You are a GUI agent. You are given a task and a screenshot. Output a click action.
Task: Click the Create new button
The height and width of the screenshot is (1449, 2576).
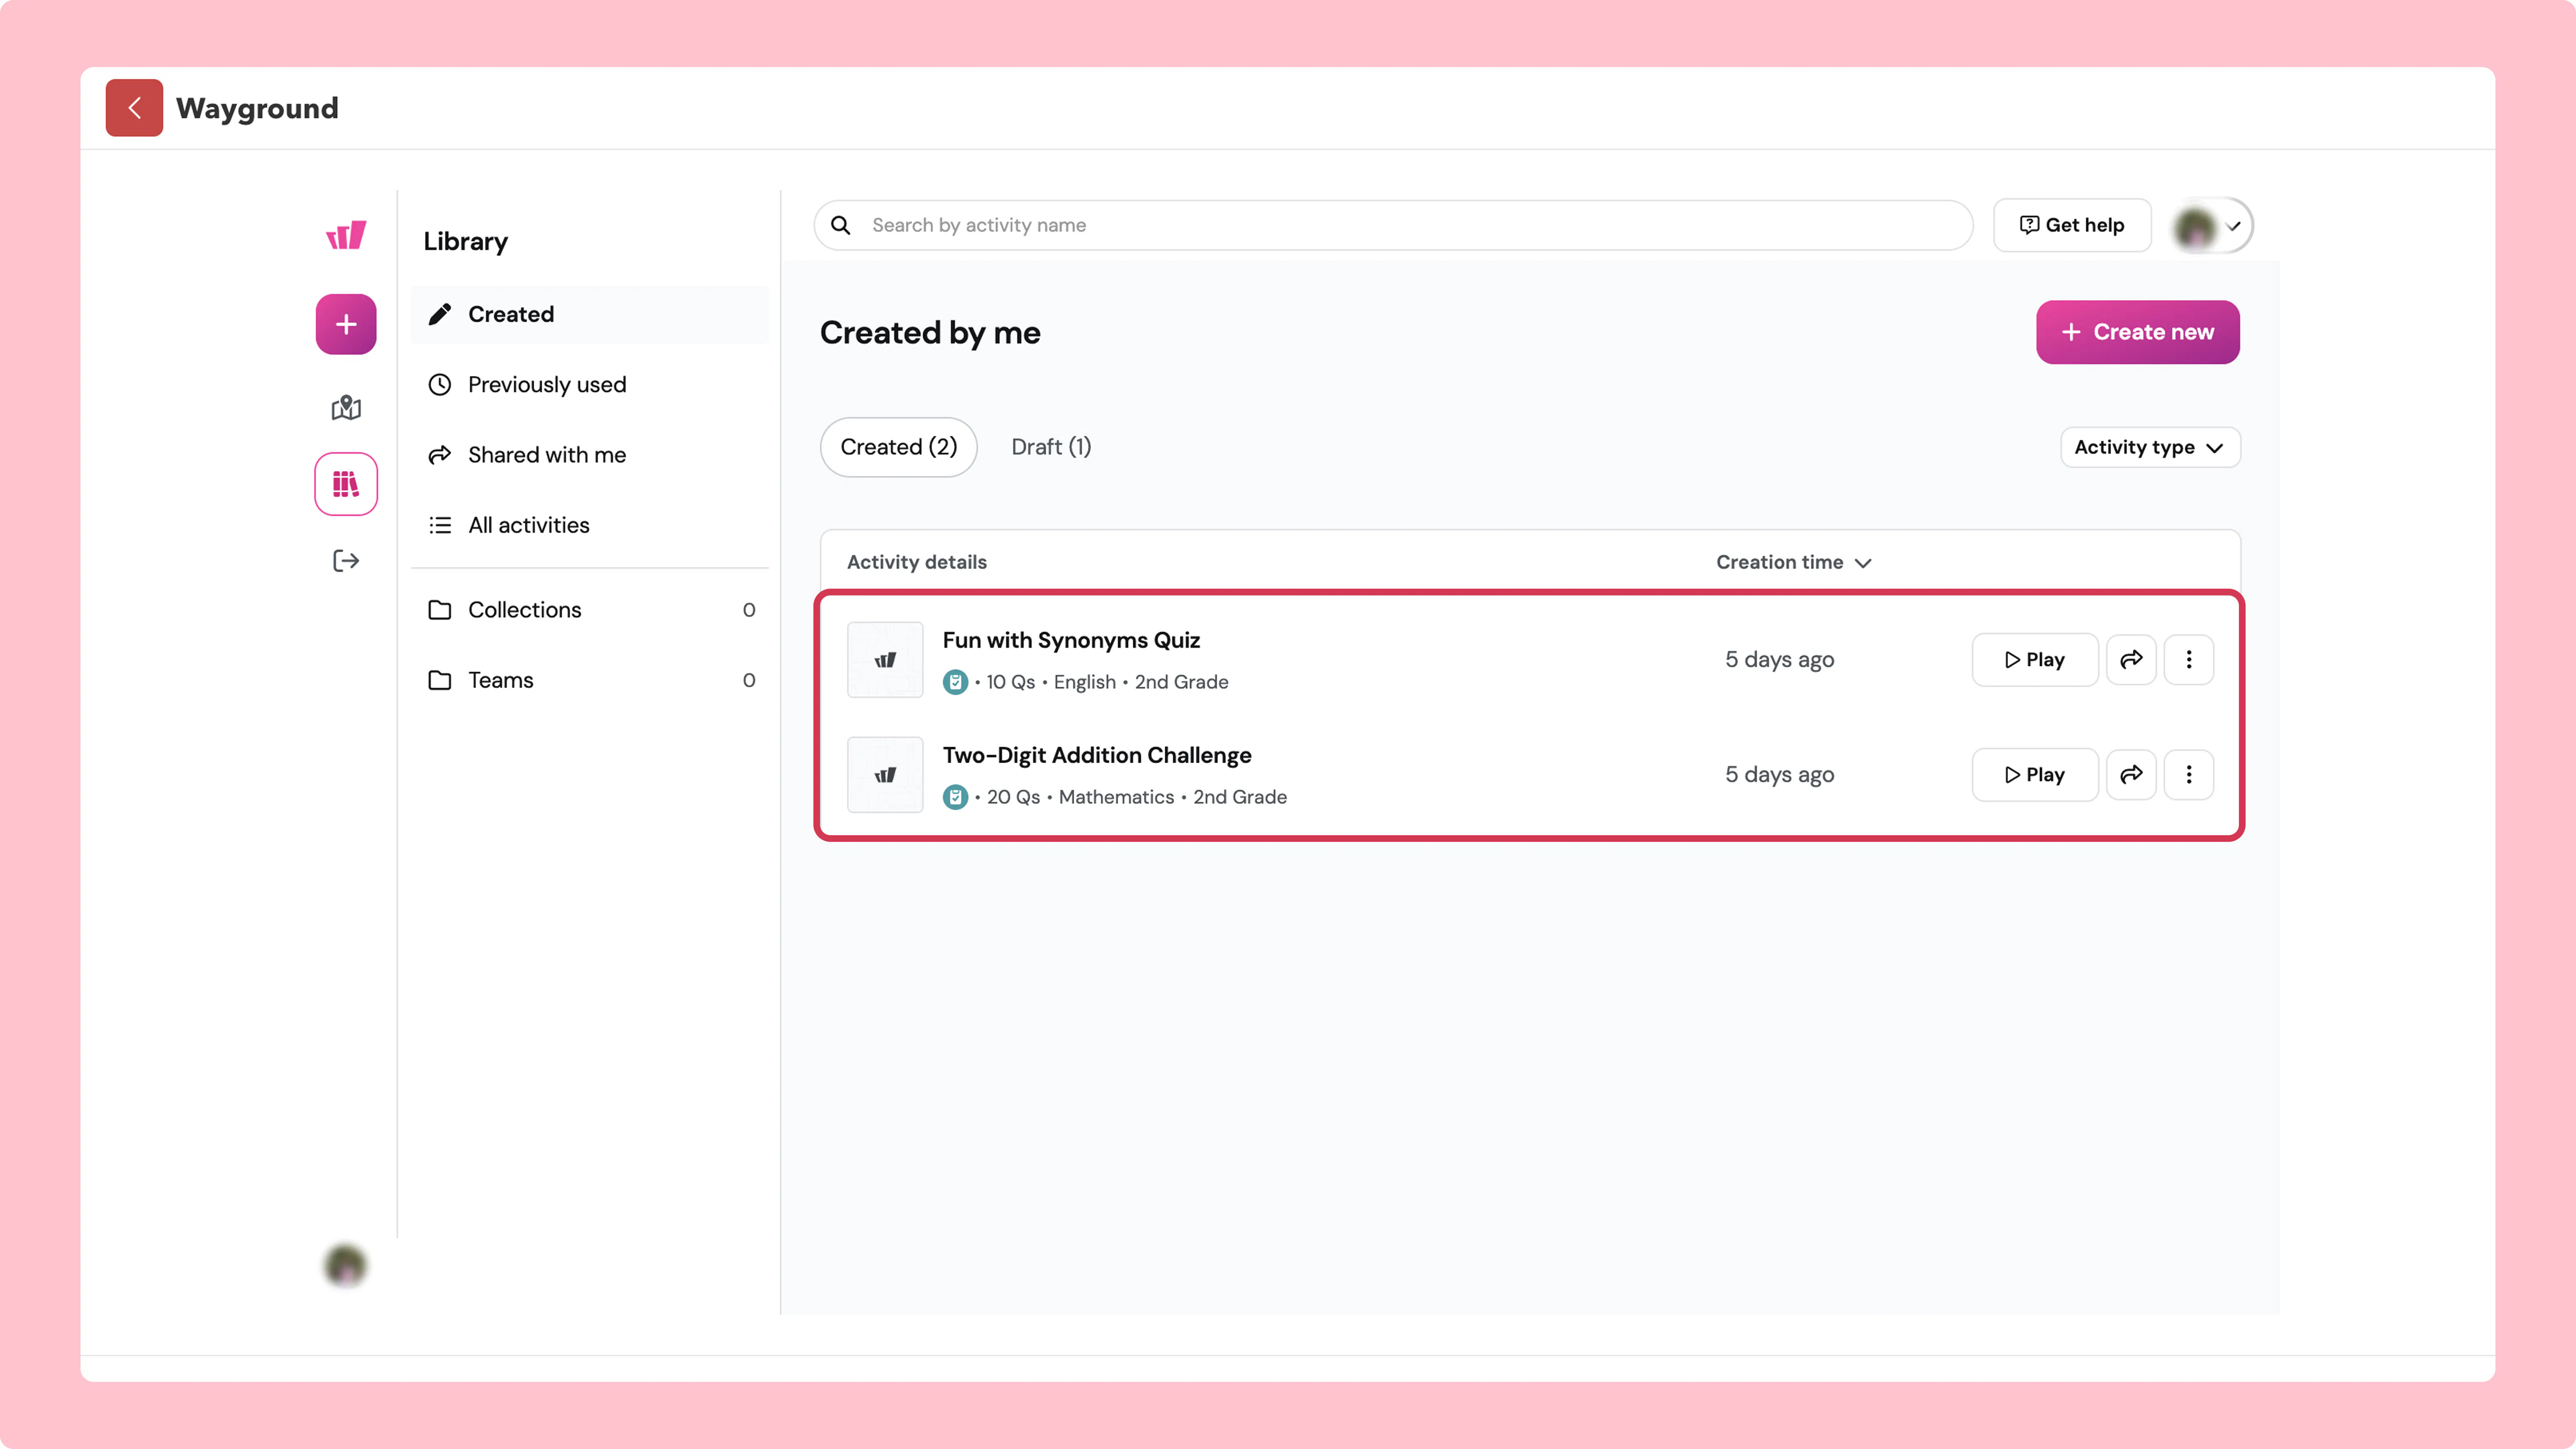(2138, 332)
